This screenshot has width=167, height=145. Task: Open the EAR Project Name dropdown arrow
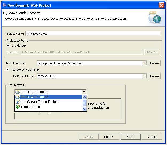click(x=145, y=76)
